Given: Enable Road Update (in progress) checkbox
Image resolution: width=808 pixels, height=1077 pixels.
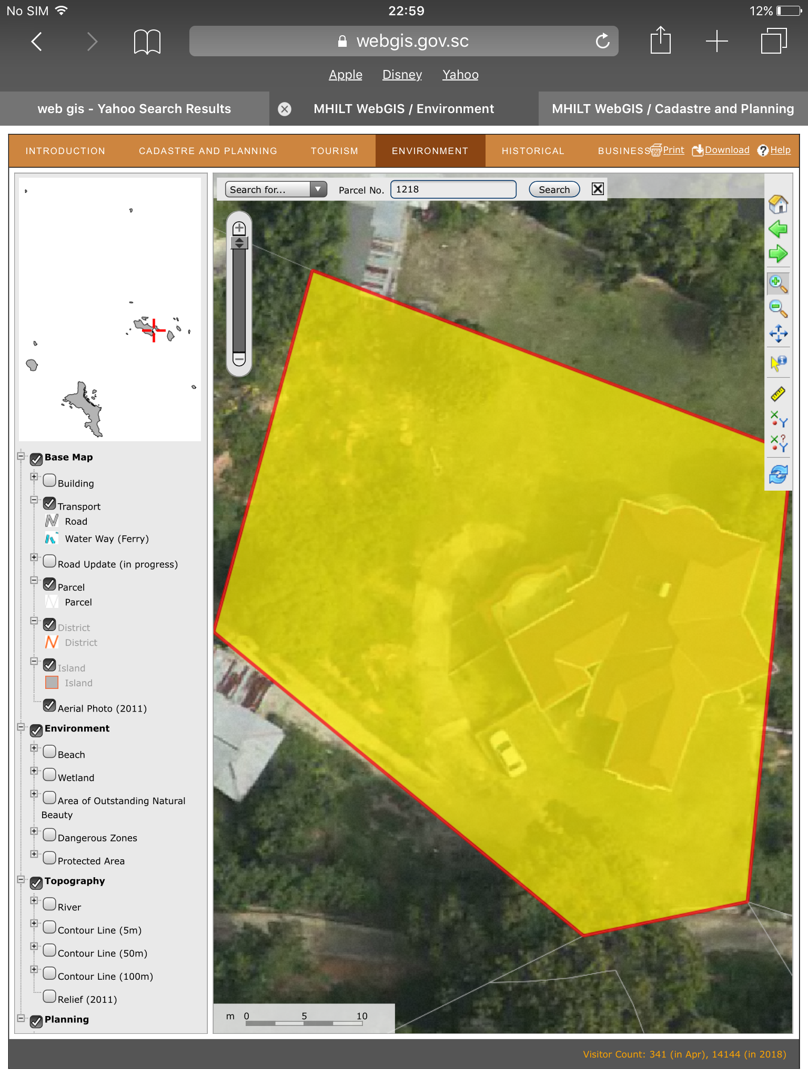Looking at the screenshot, I should (49, 561).
